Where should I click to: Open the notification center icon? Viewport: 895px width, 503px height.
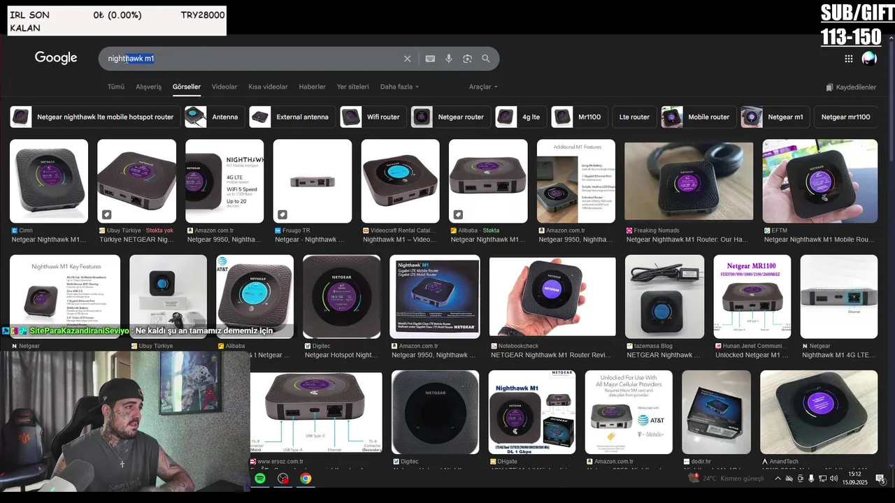(x=880, y=479)
